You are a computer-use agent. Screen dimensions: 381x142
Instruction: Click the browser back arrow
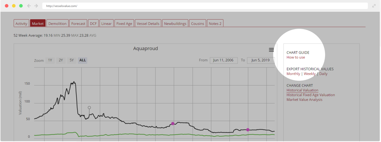coord(29,6)
